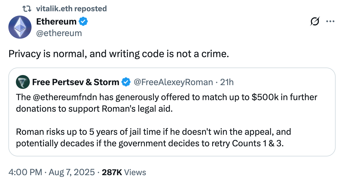Click the quoted paragraph about Roman's jail time

(153, 137)
